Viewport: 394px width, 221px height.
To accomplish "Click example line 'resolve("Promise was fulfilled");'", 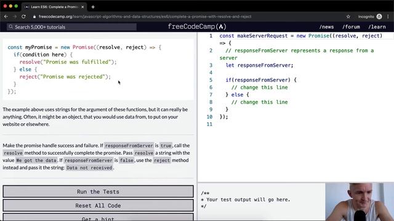I will tap(68, 62).
